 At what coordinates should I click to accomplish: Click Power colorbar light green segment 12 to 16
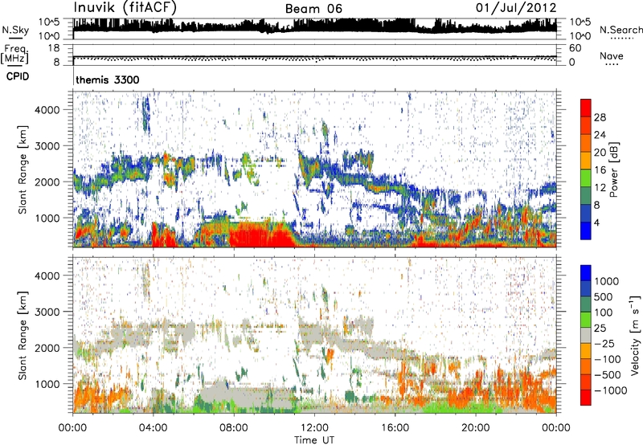click(586, 178)
